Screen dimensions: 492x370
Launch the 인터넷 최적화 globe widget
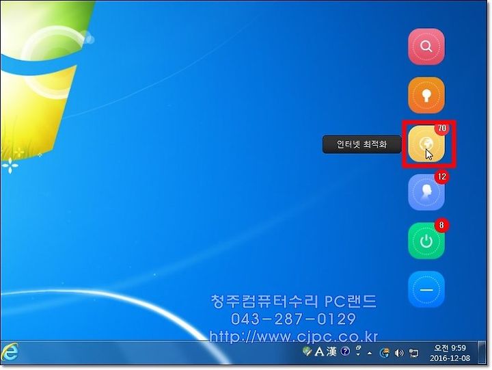click(x=426, y=144)
